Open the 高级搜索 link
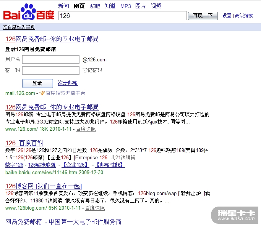 (x=244, y=16)
